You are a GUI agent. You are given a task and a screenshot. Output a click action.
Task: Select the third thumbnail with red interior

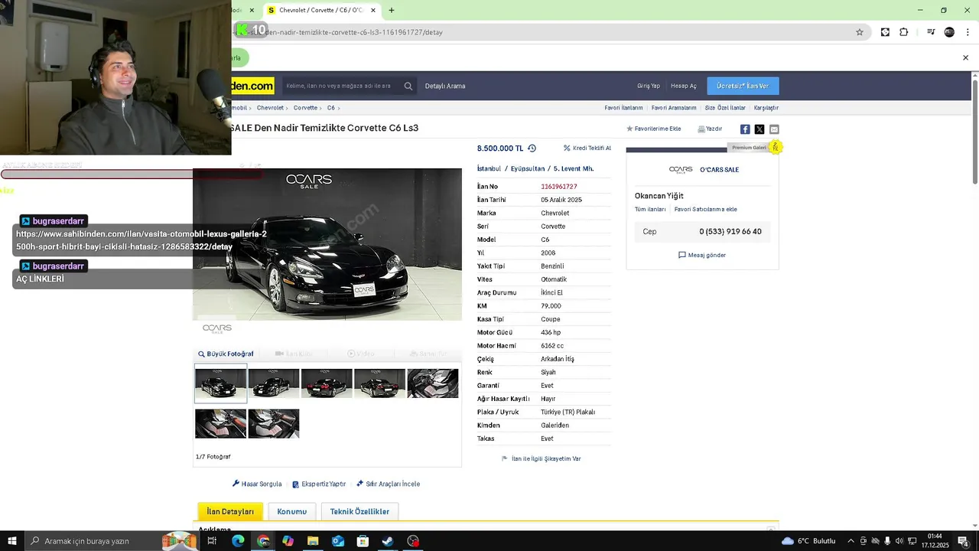pyautogui.click(x=327, y=383)
